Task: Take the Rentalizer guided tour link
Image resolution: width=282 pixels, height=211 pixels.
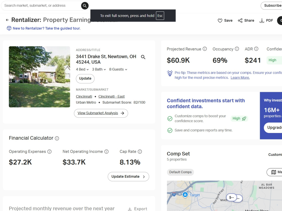Action: (47, 28)
